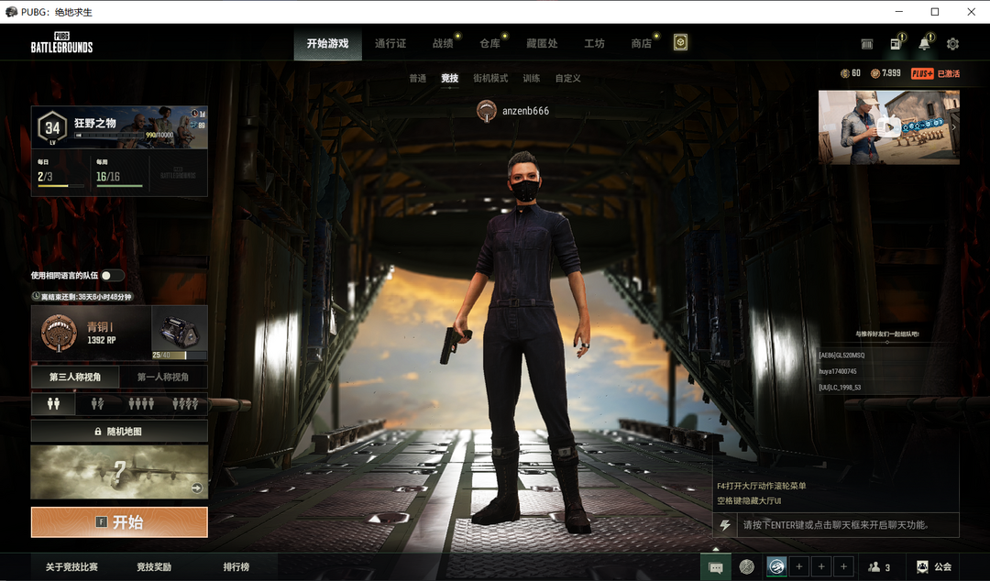This screenshot has height=581, width=990.
Task: Click the orange 开始 start button
Action: (x=119, y=521)
